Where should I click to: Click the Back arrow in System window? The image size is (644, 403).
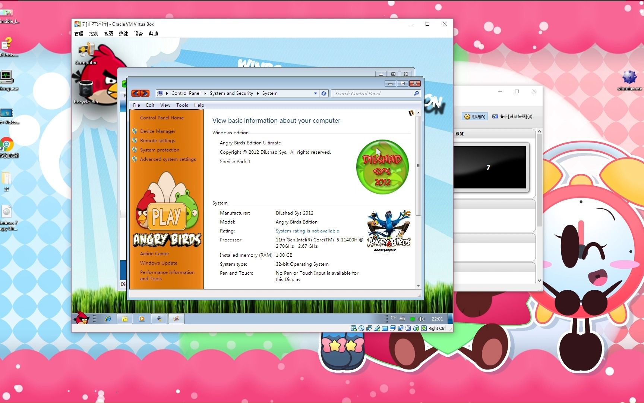click(x=136, y=93)
